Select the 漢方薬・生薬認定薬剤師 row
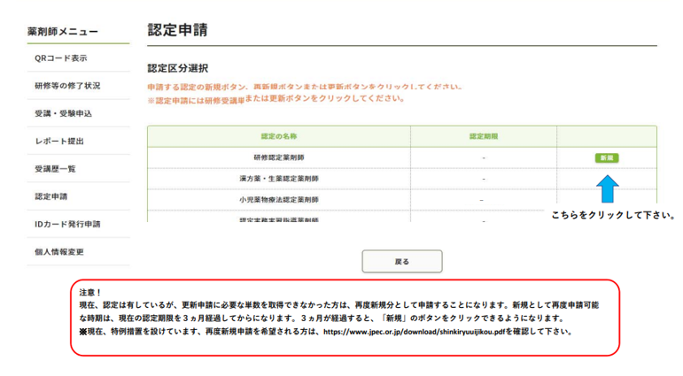Image resolution: width=683 pixels, height=376 pixels. pyautogui.click(x=278, y=179)
